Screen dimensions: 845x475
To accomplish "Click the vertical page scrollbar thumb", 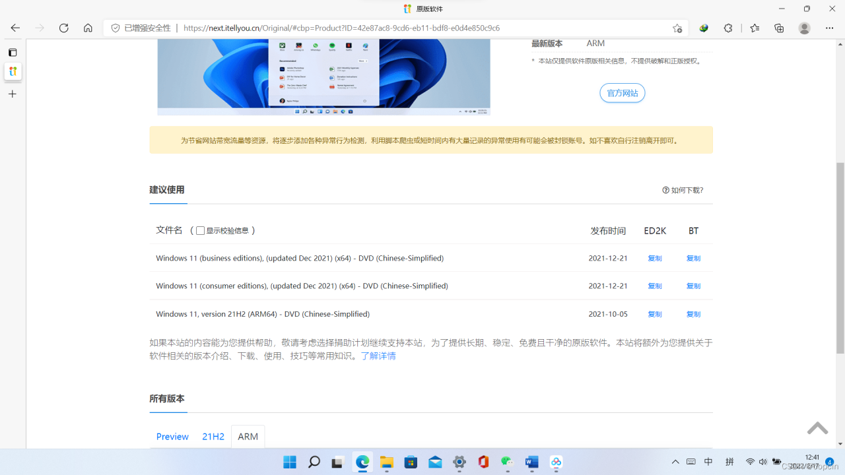I will (x=840, y=258).
